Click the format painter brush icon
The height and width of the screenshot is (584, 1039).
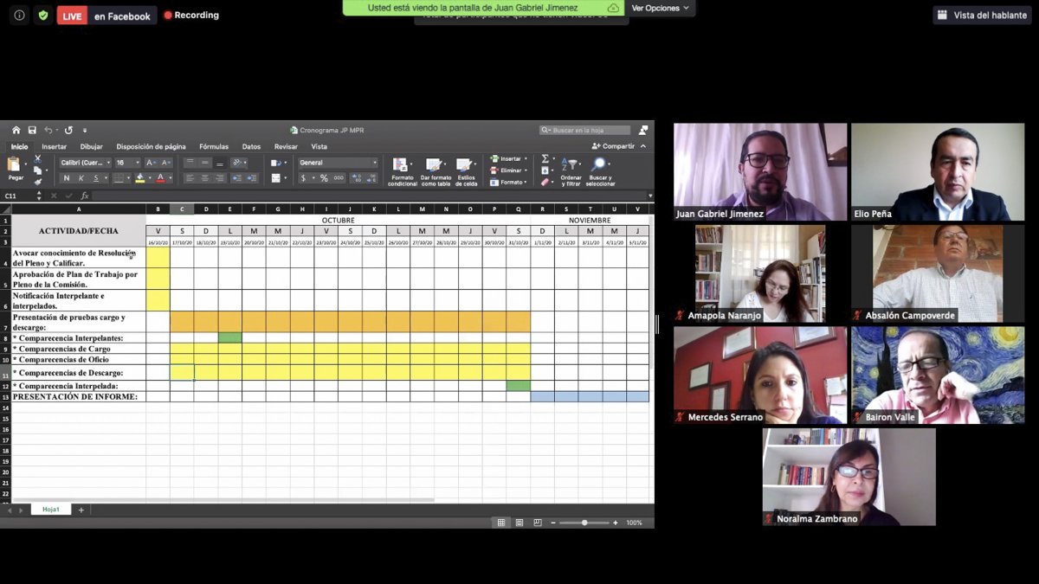(x=37, y=182)
